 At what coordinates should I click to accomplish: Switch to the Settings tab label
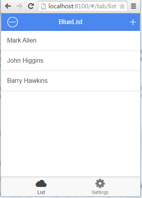pos(100,192)
